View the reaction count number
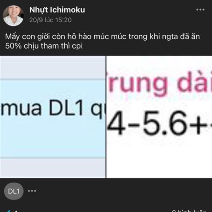 [x=16, y=211]
